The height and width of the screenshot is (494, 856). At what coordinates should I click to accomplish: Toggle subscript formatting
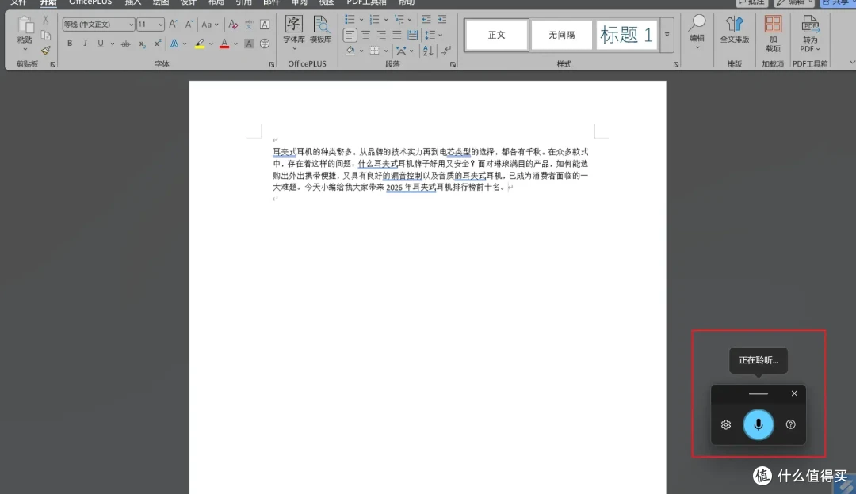coord(142,43)
